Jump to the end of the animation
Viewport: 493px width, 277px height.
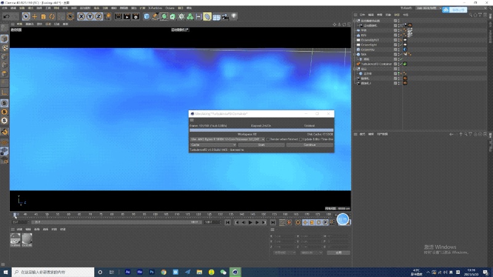273,222
